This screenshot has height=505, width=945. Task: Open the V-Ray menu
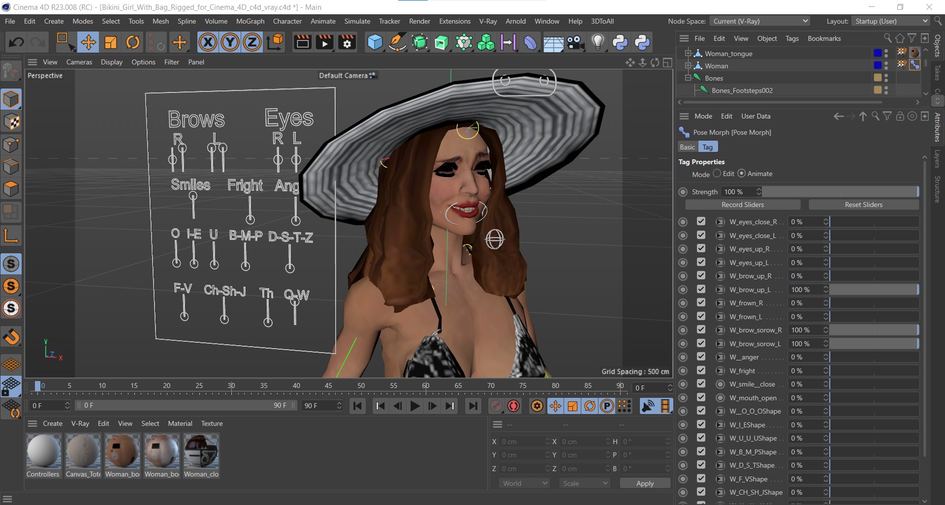(x=488, y=21)
